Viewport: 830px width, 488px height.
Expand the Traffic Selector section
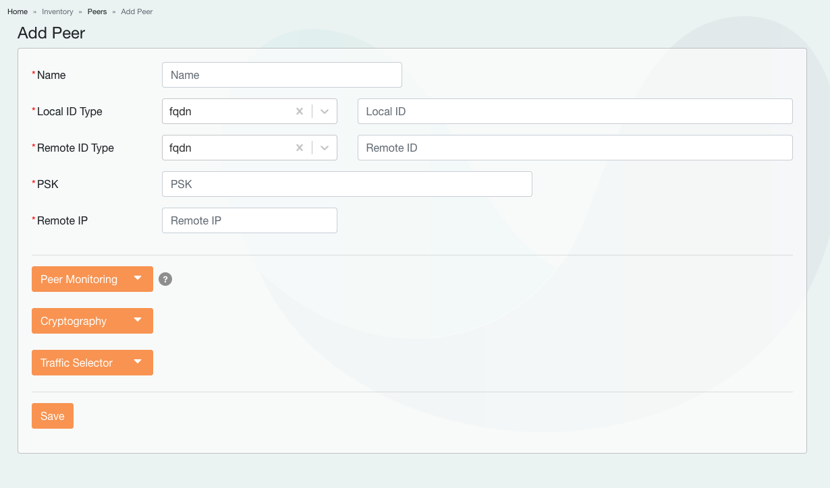[92, 363]
